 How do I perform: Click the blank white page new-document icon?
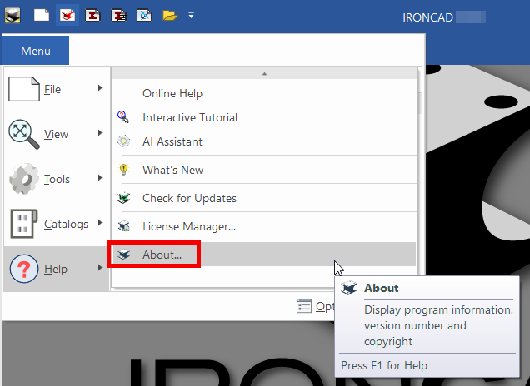click(x=42, y=16)
